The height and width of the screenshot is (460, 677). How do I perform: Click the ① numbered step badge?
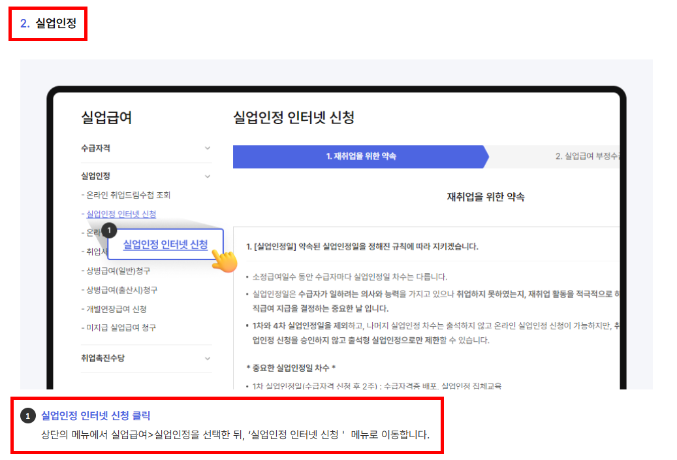(108, 230)
